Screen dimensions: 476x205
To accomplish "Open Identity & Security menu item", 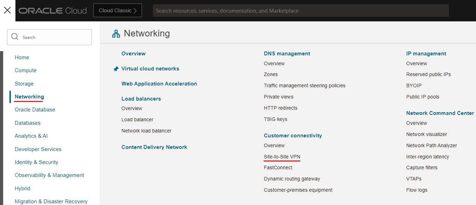I will (36, 162).
